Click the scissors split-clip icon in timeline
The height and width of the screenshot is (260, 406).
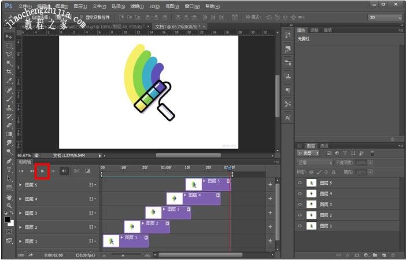coord(76,171)
